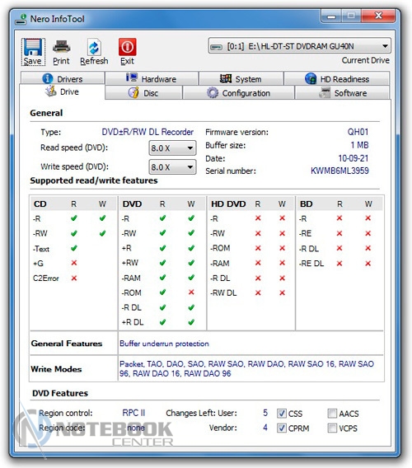Viewport: 412px width, 468px height.
Task: Click the BD -RE DL write cross mark
Action: pos(368,264)
